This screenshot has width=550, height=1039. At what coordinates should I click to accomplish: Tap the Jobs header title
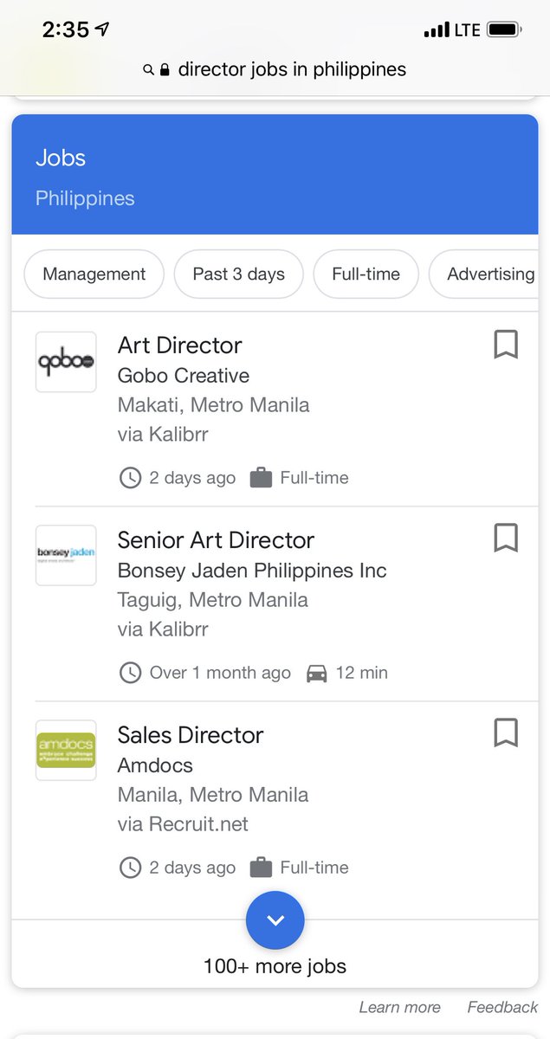(x=61, y=158)
